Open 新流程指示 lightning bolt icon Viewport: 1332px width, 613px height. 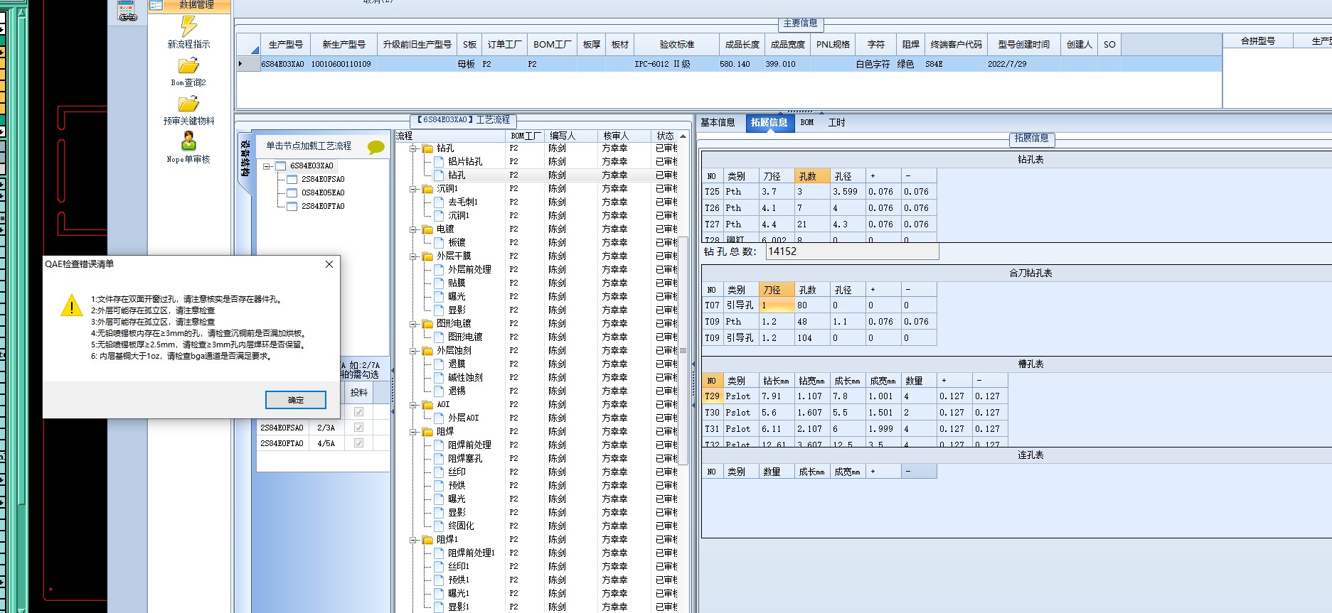(188, 26)
